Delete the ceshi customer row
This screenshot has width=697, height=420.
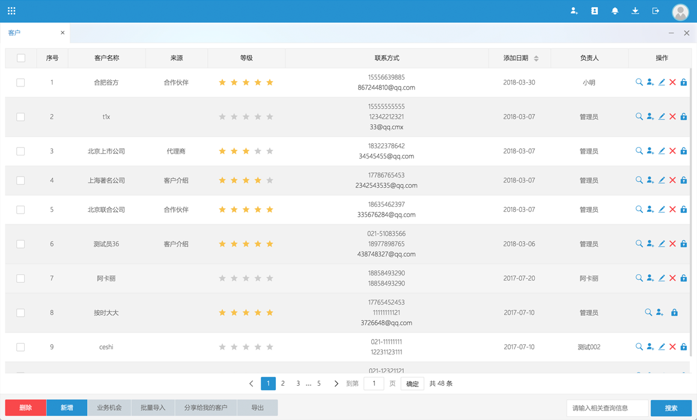pyautogui.click(x=672, y=347)
